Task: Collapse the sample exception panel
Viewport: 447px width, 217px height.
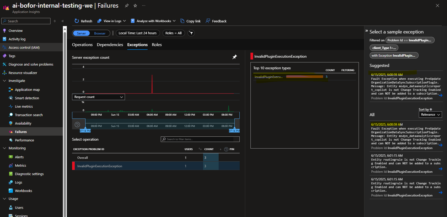Action: pos(366,31)
